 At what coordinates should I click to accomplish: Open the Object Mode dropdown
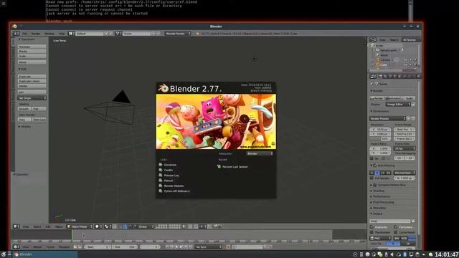pos(80,226)
